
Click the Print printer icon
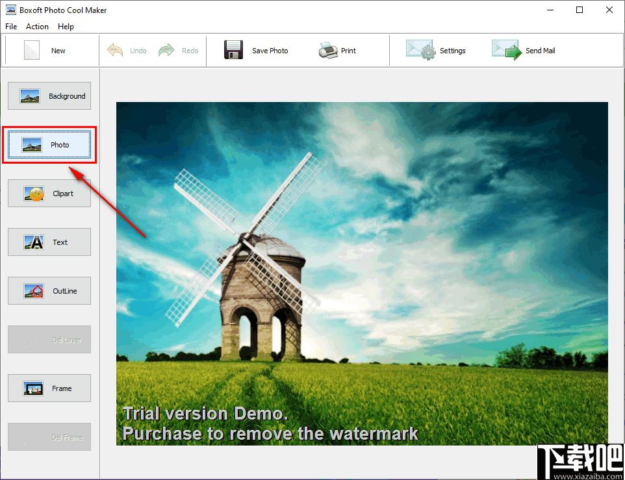328,51
